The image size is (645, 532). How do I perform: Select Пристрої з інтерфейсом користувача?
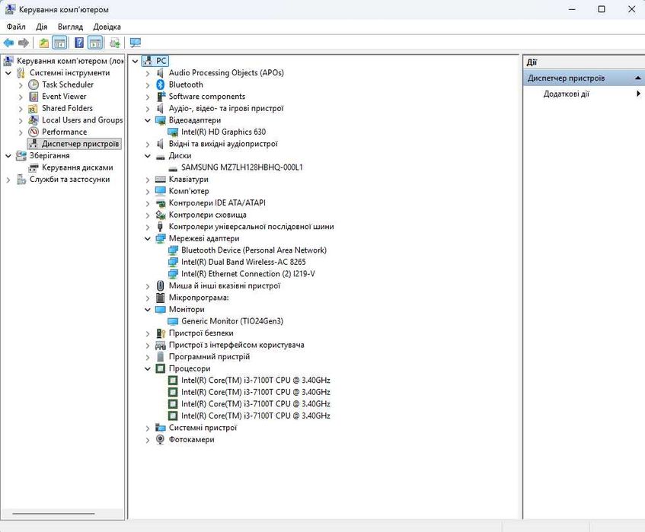[x=237, y=345]
